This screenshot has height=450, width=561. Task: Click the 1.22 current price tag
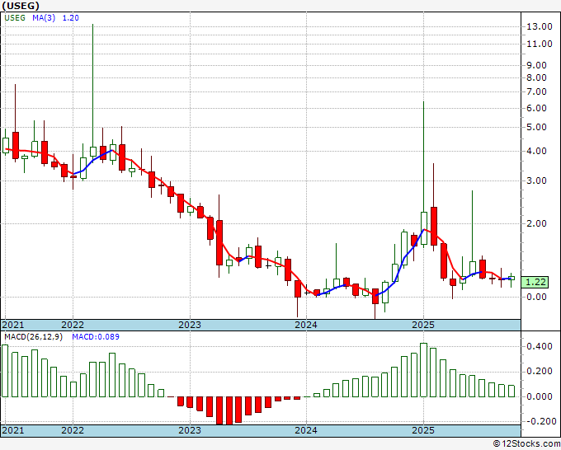(x=536, y=282)
